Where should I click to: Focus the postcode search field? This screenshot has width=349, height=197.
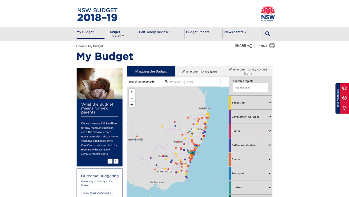point(191,82)
